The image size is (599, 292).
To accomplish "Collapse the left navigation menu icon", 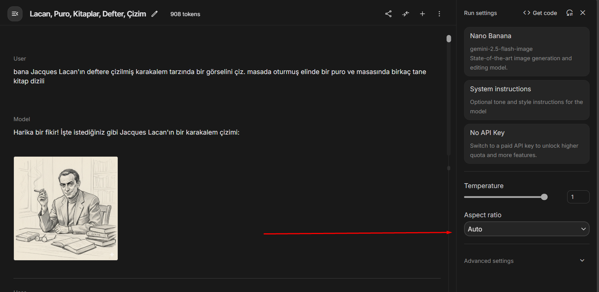I will 15,14.
